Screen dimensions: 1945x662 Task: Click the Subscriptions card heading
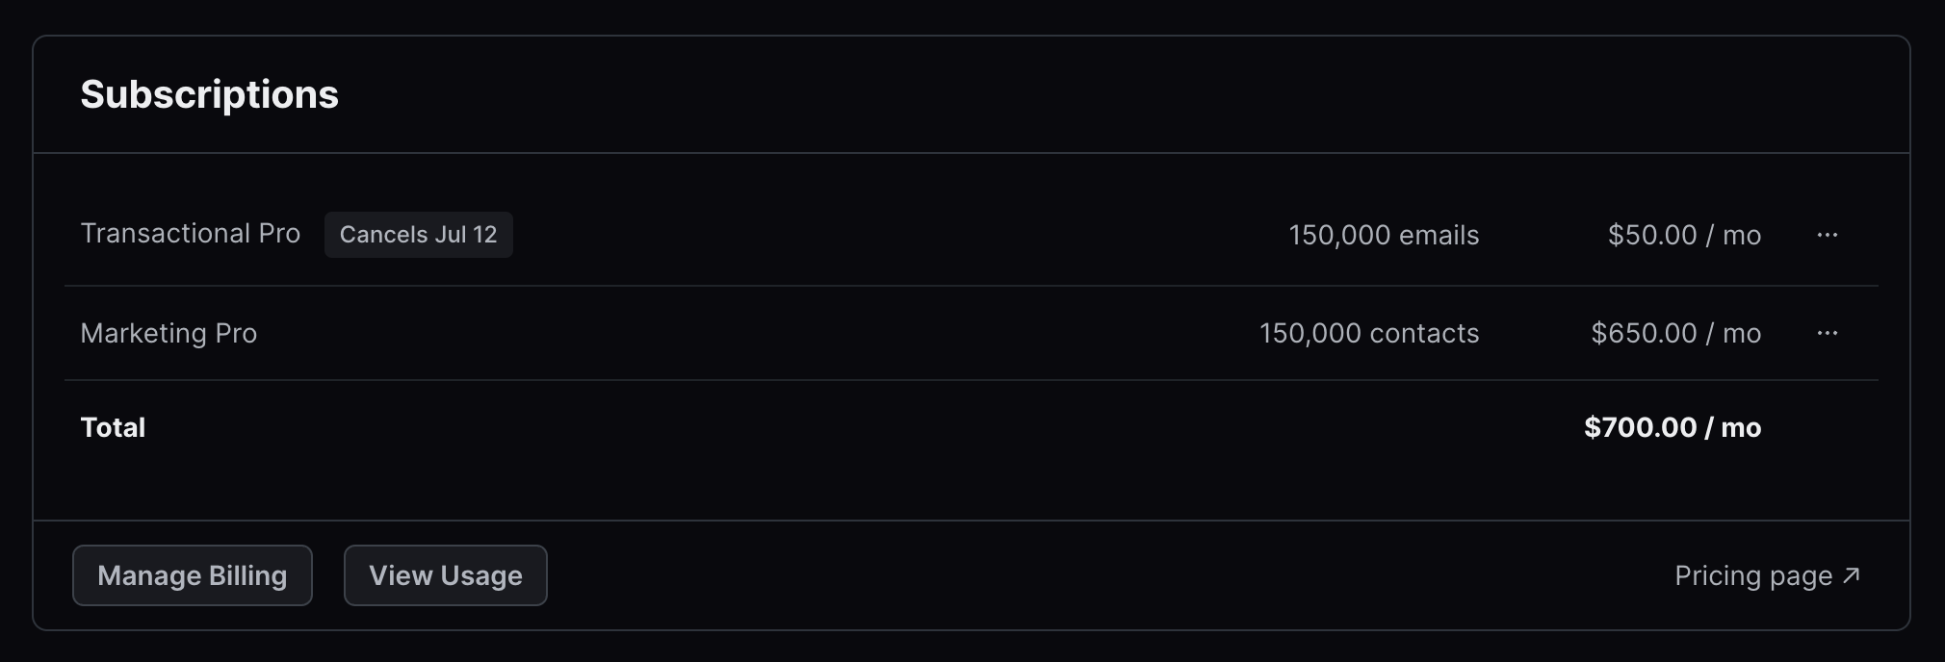(x=210, y=94)
